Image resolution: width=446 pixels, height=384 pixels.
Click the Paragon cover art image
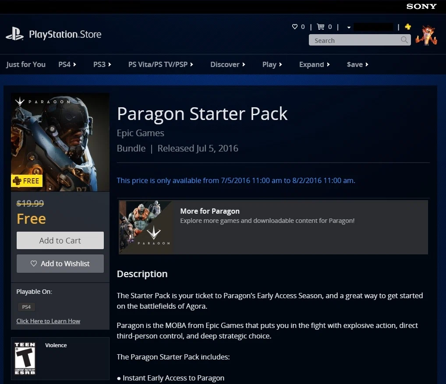(60, 142)
